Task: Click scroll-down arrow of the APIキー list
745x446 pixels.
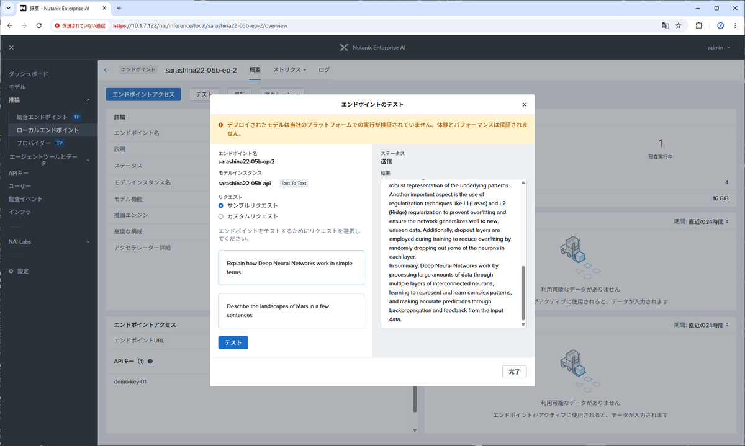Action: (x=415, y=429)
